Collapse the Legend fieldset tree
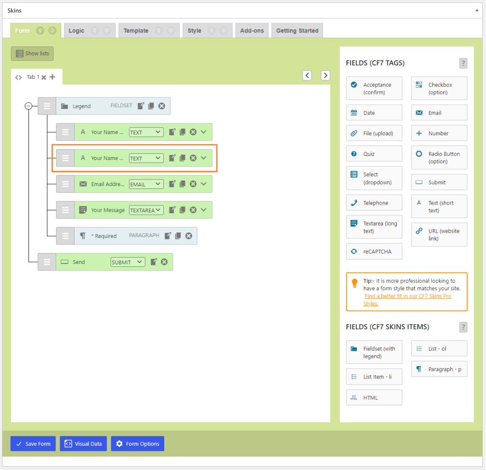Image resolution: width=486 pixels, height=470 pixels. click(x=28, y=106)
